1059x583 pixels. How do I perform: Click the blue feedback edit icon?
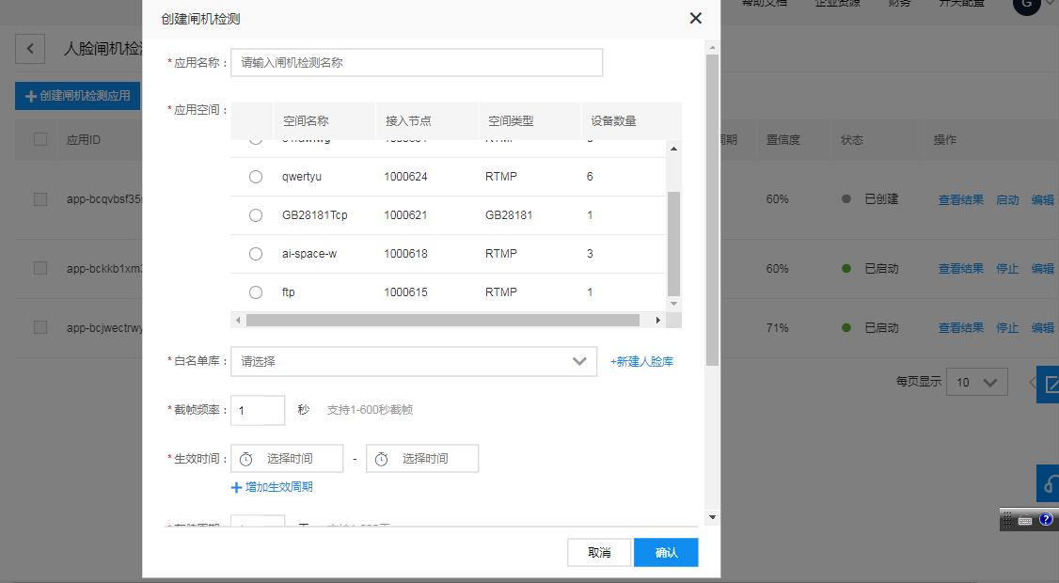point(1049,385)
